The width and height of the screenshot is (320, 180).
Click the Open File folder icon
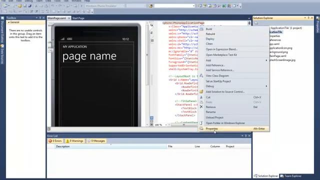[x=20, y=6]
